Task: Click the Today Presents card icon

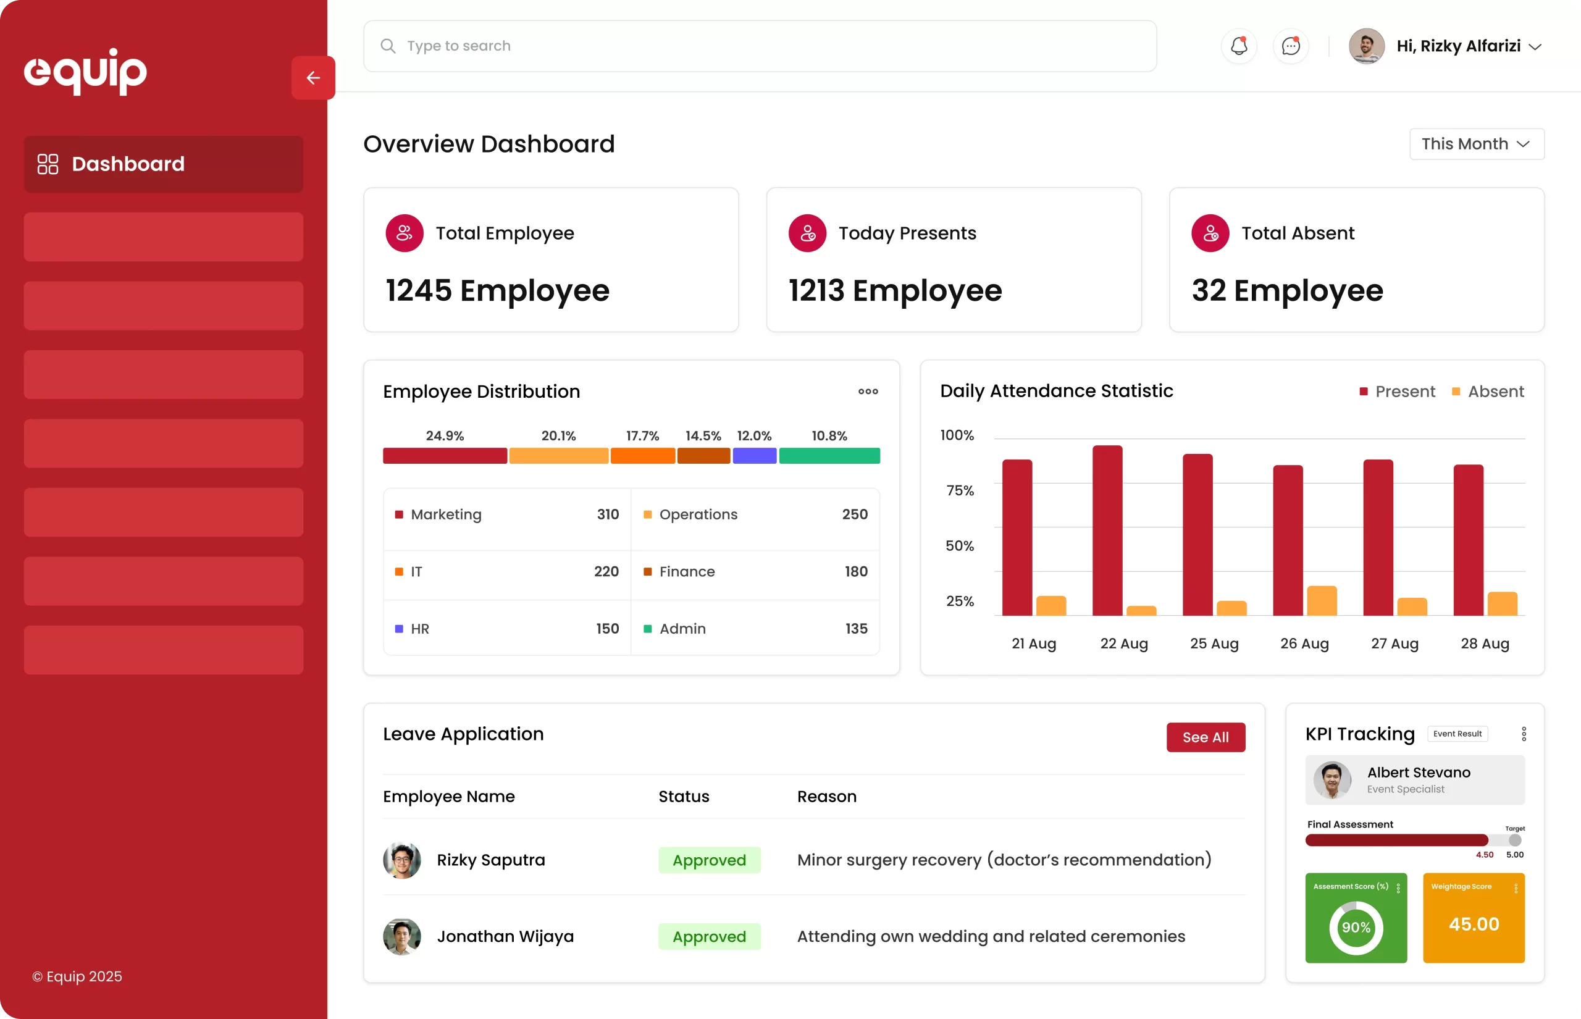Action: (807, 233)
